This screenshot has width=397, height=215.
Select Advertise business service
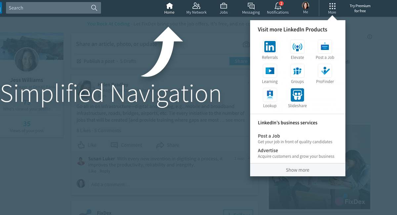tap(296, 153)
